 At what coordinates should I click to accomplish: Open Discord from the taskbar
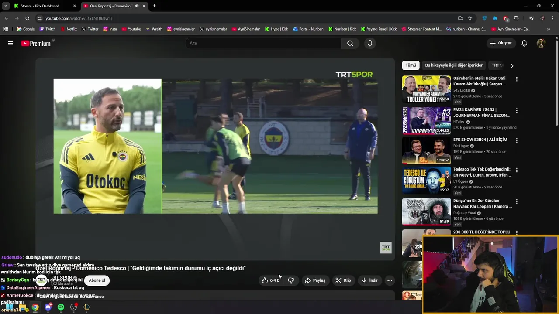click(x=48, y=307)
